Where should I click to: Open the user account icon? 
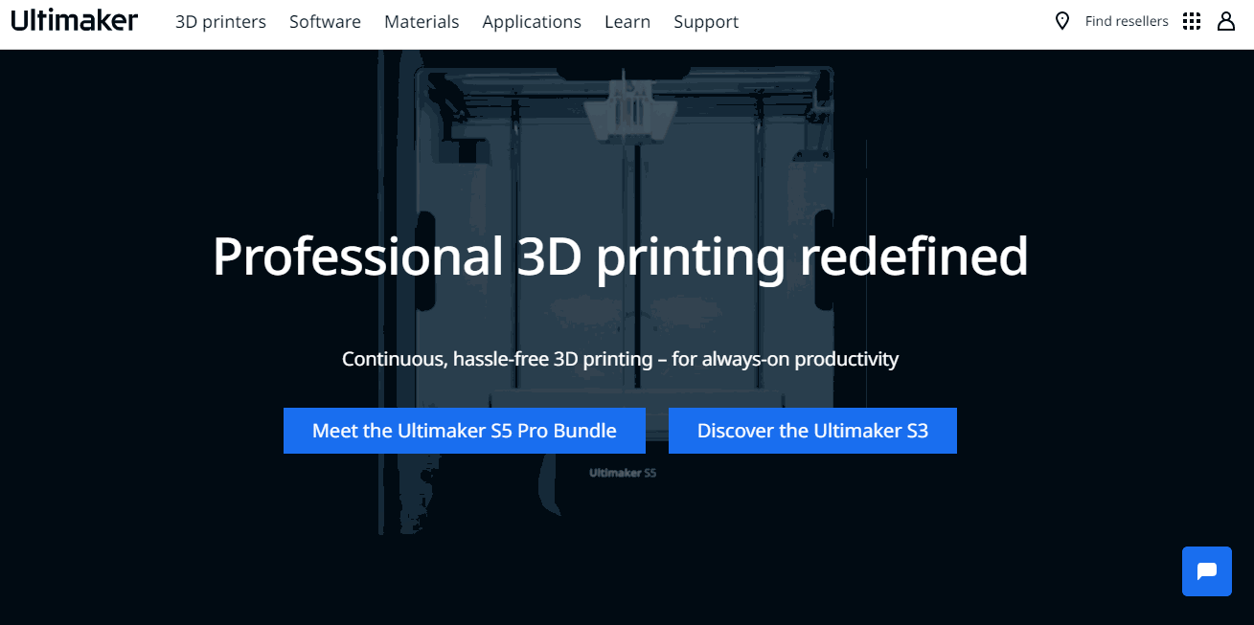click(x=1226, y=21)
